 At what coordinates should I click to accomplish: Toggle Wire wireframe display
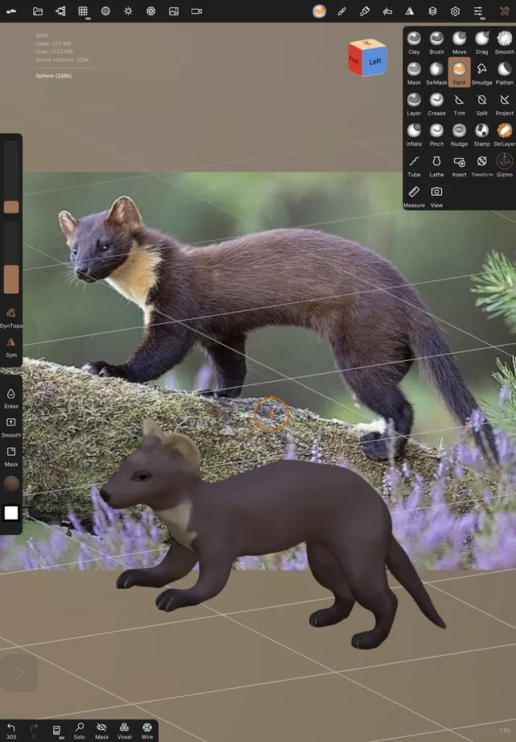[148, 730]
